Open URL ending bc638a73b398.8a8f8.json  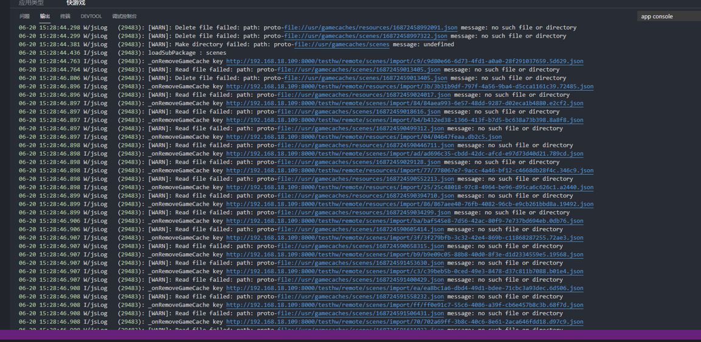click(404, 120)
